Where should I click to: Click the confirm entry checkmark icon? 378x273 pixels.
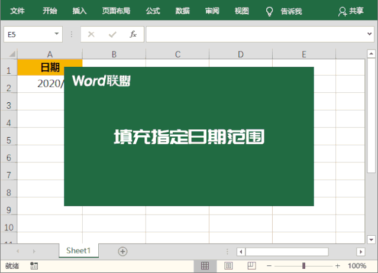click(x=112, y=34)
